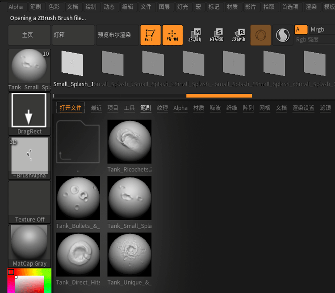Image resolution: width=335 pixels, height=293 pixels.
Task: Switch to the 阵列 array tab
Action: [248, 108]
